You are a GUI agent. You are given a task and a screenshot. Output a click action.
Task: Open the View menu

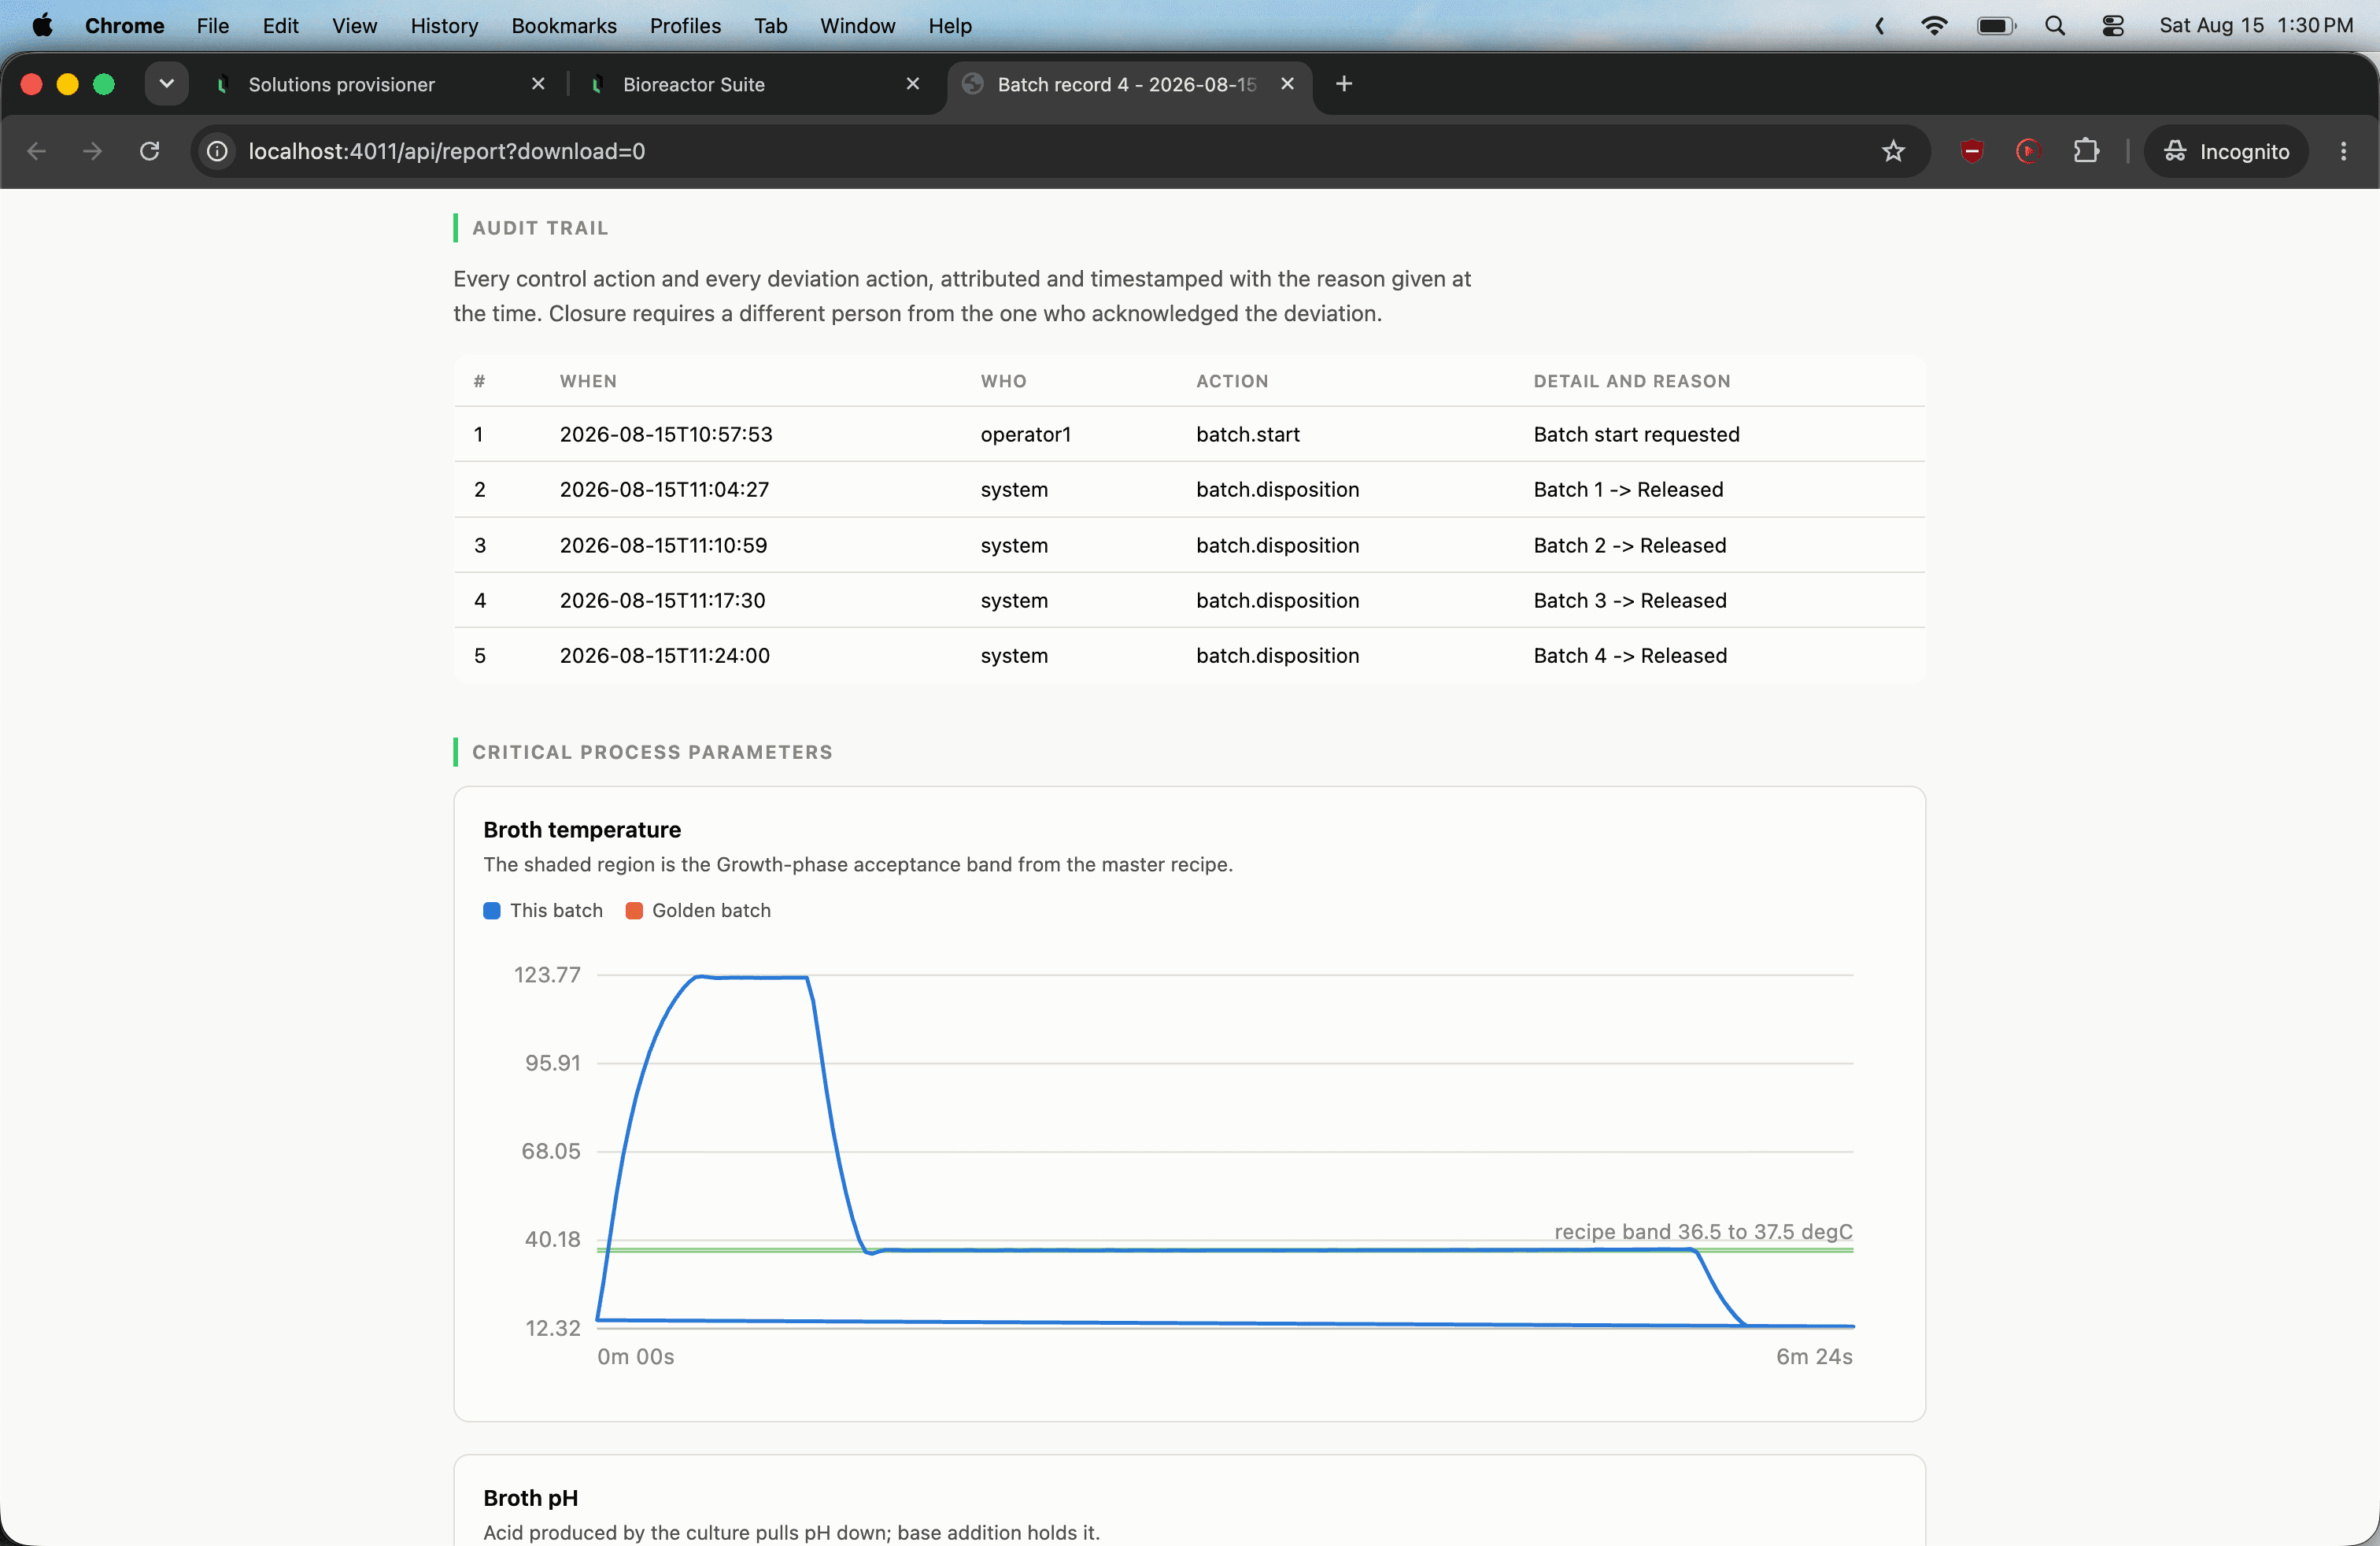point(355,26)
